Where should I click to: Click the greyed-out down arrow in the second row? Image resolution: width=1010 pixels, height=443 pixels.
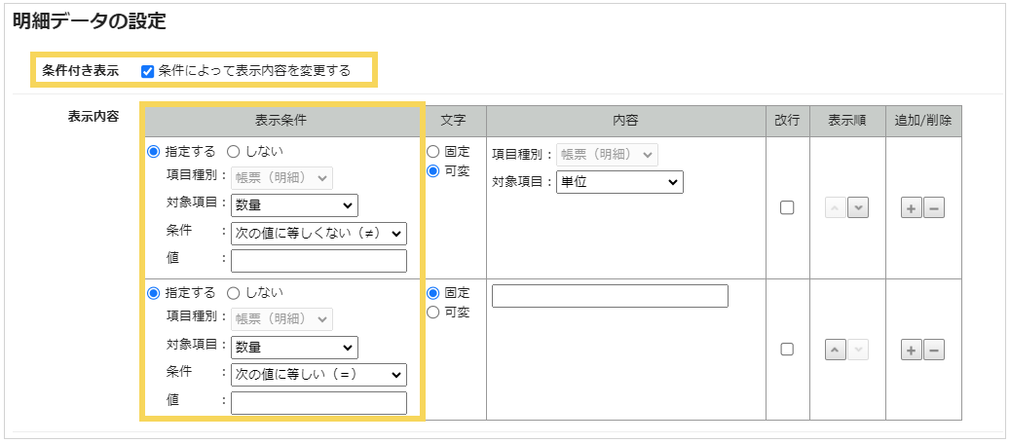click(858, 351)
